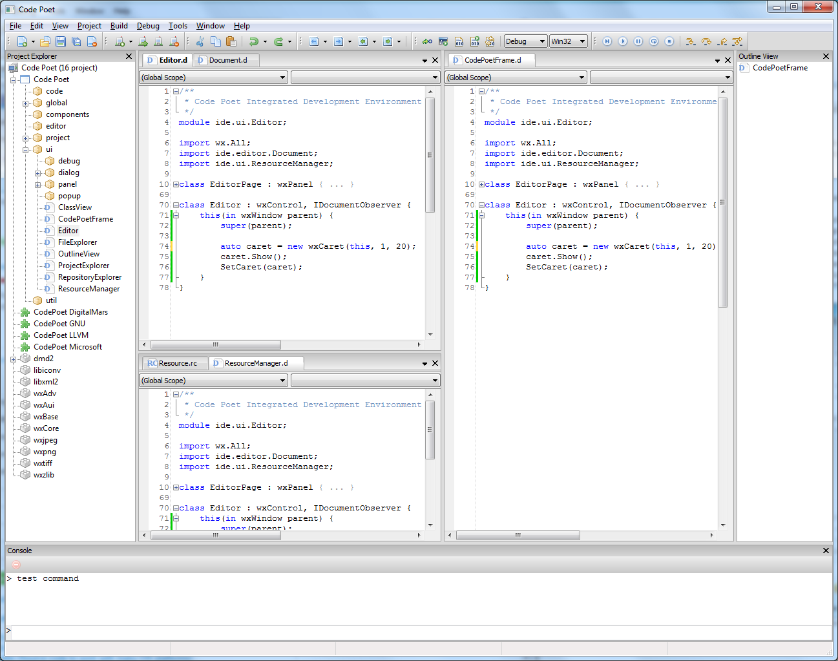Click the debug Continue play icon

[623, 41]
